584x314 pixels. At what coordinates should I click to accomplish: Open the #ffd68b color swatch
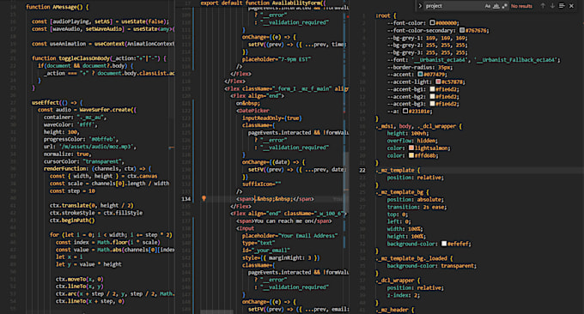click(x=411, y=155)
